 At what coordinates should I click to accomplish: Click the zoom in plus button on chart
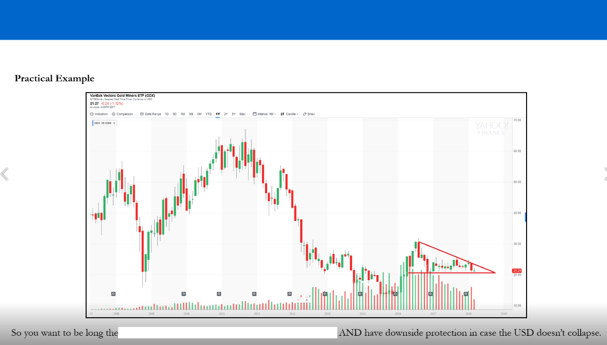(x=306, y=299)
